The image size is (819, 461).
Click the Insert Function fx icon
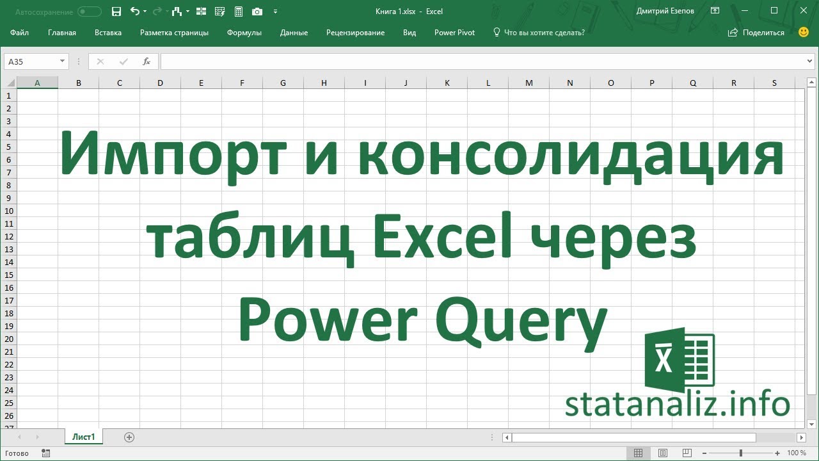147,61
